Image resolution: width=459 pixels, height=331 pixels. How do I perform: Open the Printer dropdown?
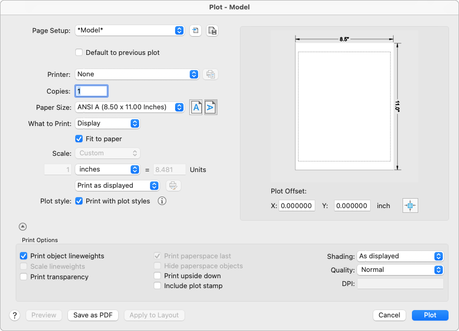click(137, 74)
